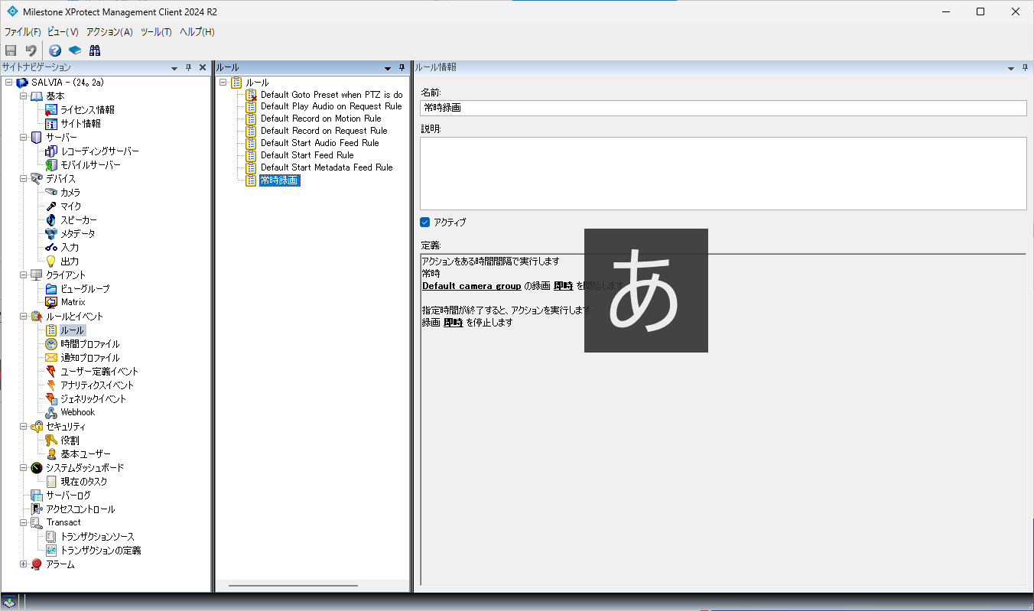This screenshot has height=611, width=1034.
Task: Click 即時 link in 停止します line
Action: 454,323
